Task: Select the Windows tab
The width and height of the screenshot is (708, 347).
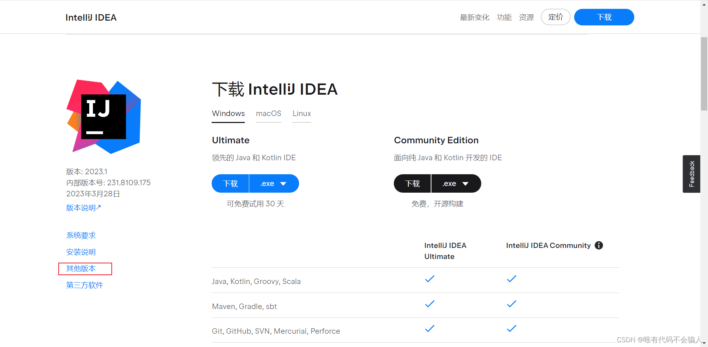Action: [228, 113]
